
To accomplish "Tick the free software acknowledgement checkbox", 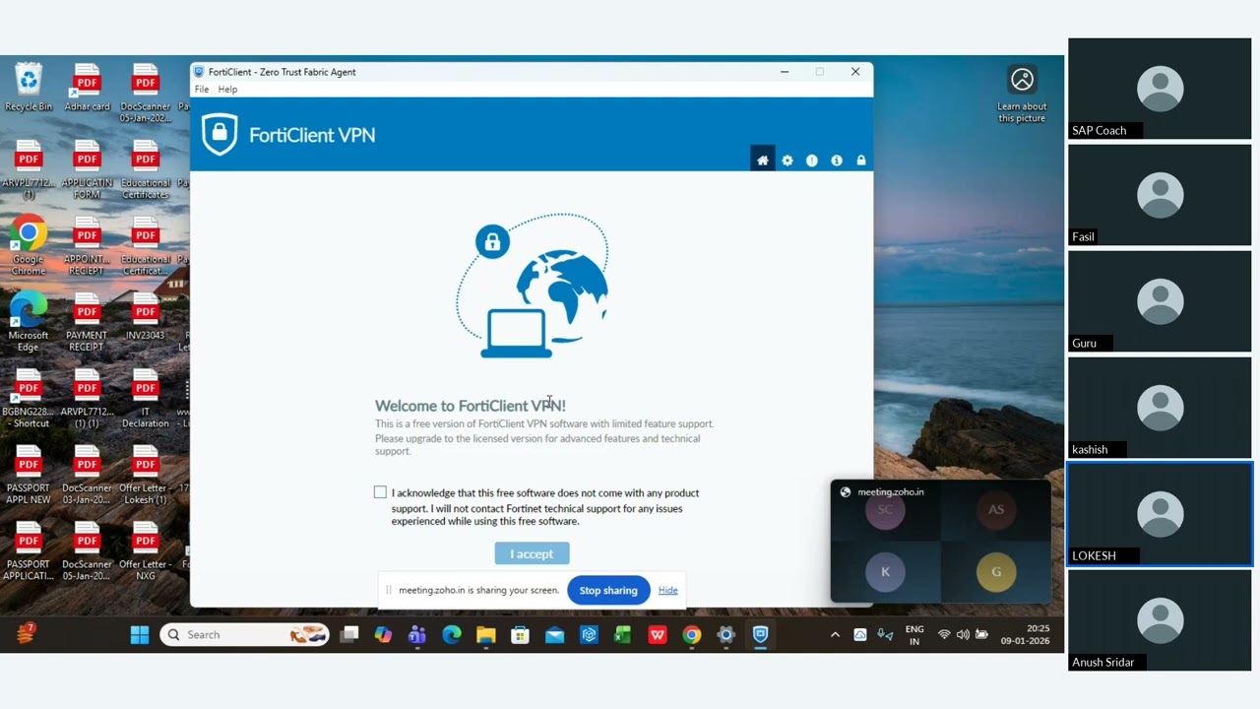I will click(380, 492).
